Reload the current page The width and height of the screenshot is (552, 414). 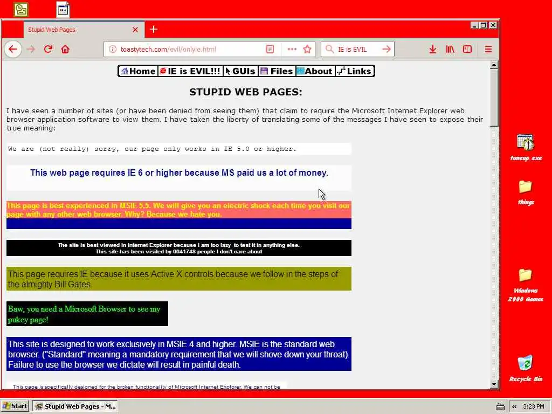pos(48,49)
